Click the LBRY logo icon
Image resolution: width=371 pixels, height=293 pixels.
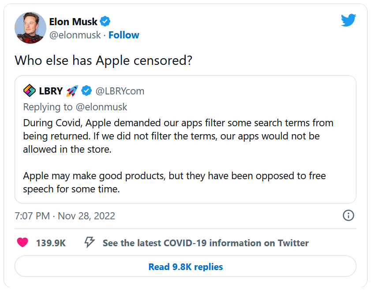tap(30, 91)
